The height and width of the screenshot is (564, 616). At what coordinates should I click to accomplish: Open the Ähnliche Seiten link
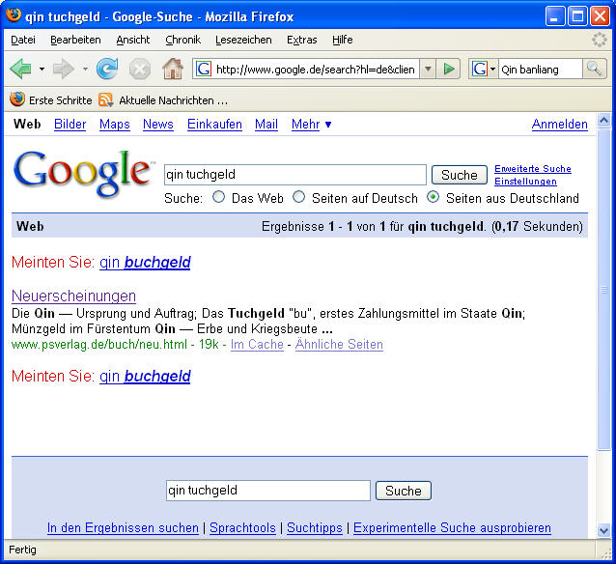(x=339, y=345)
